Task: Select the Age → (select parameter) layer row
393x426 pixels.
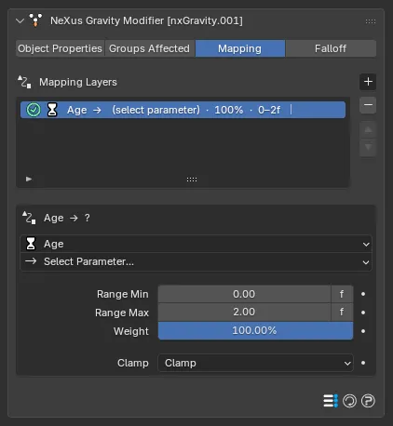Action: [183, 110]
